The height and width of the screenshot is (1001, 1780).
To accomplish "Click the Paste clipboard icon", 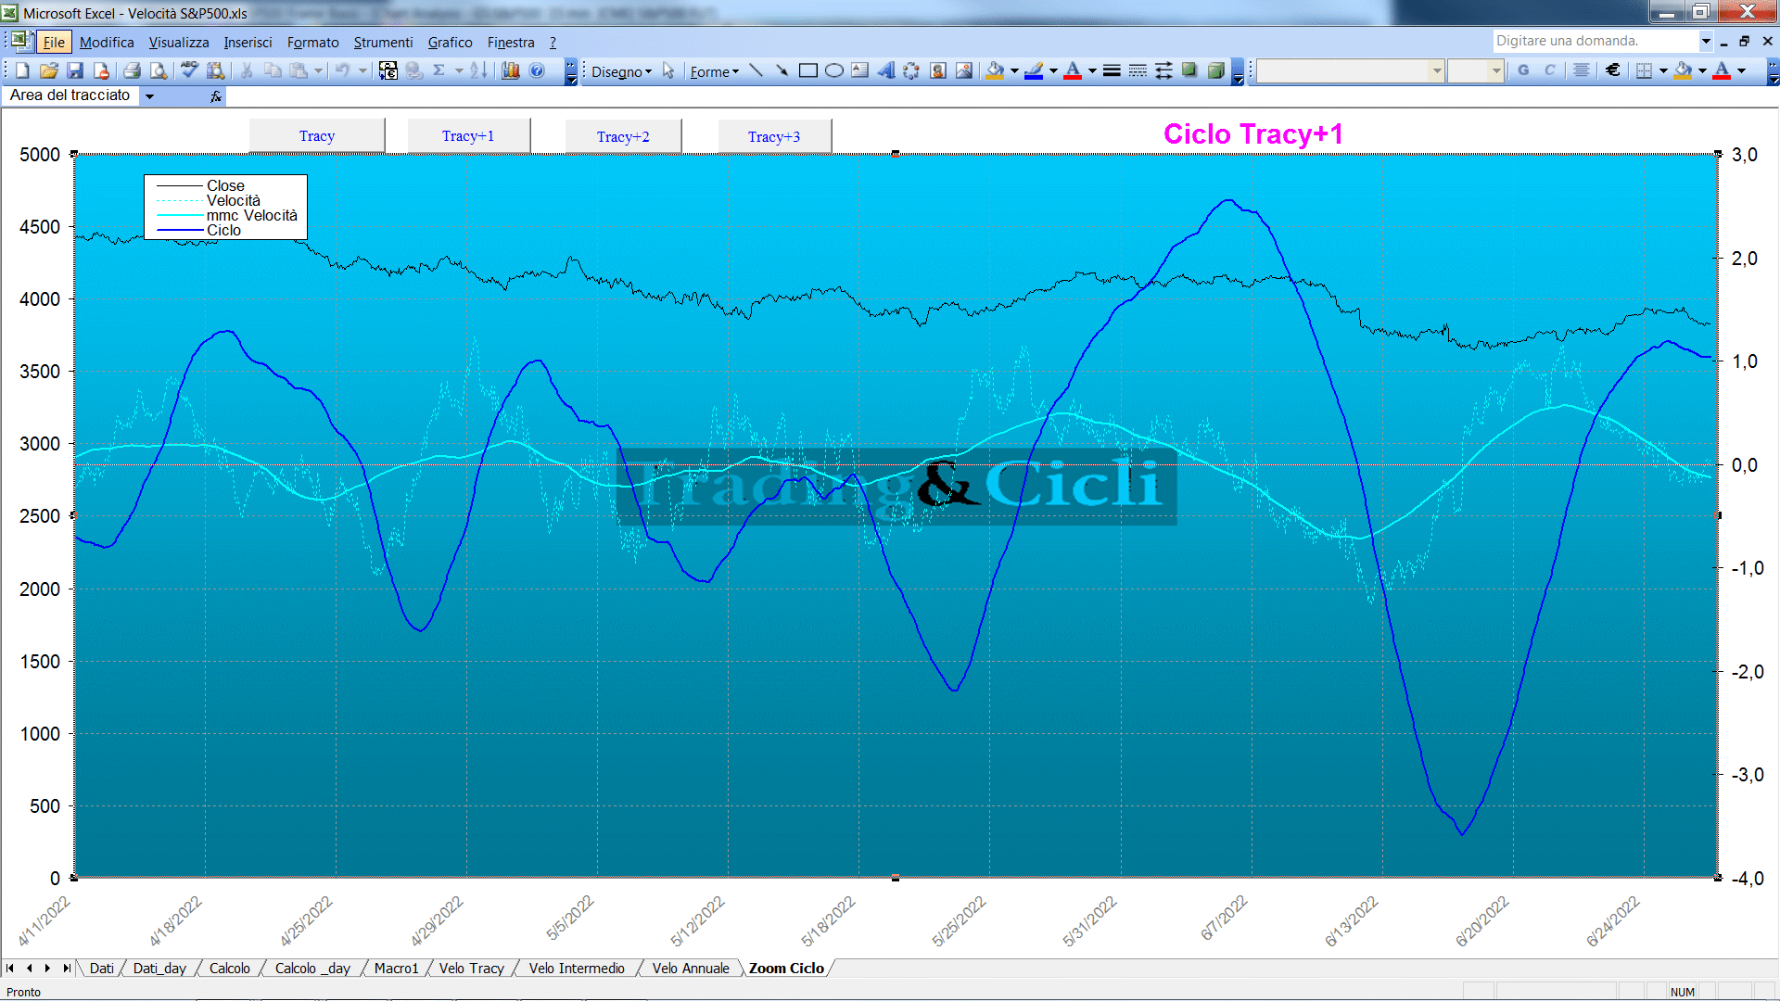I will (x=299, y=70).
